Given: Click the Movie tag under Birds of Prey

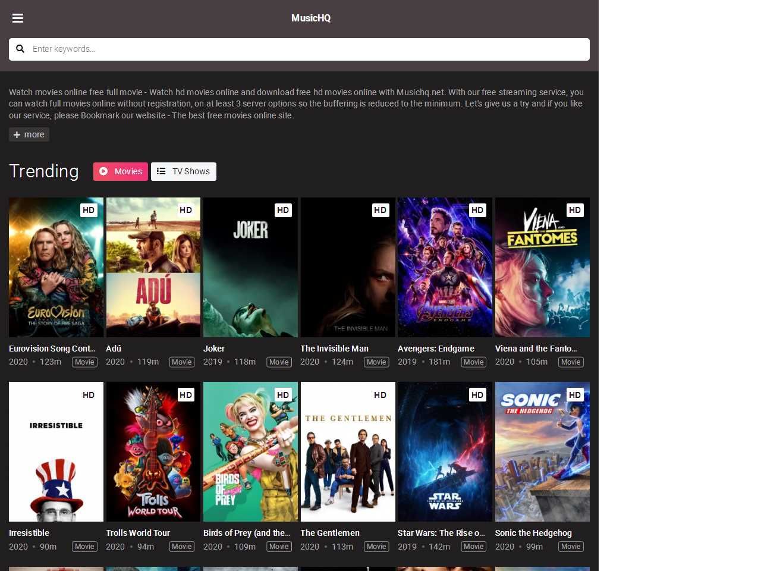Looking at the screenshot, I should click(279, 547).
